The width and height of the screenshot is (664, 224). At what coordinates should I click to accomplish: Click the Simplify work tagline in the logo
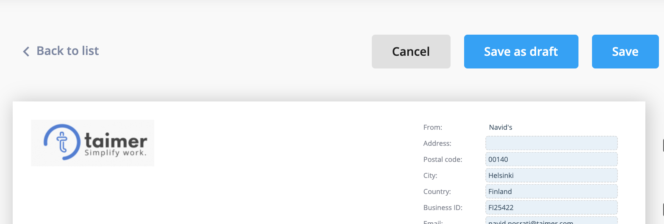tap(116, 153)
